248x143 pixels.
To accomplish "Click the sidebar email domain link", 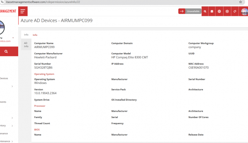I will pyautogui.click(x=5, y=41).
